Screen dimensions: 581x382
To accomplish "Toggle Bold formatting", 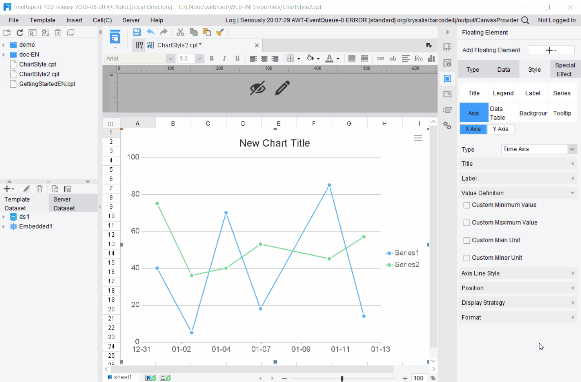I will (x=211, y=58).
